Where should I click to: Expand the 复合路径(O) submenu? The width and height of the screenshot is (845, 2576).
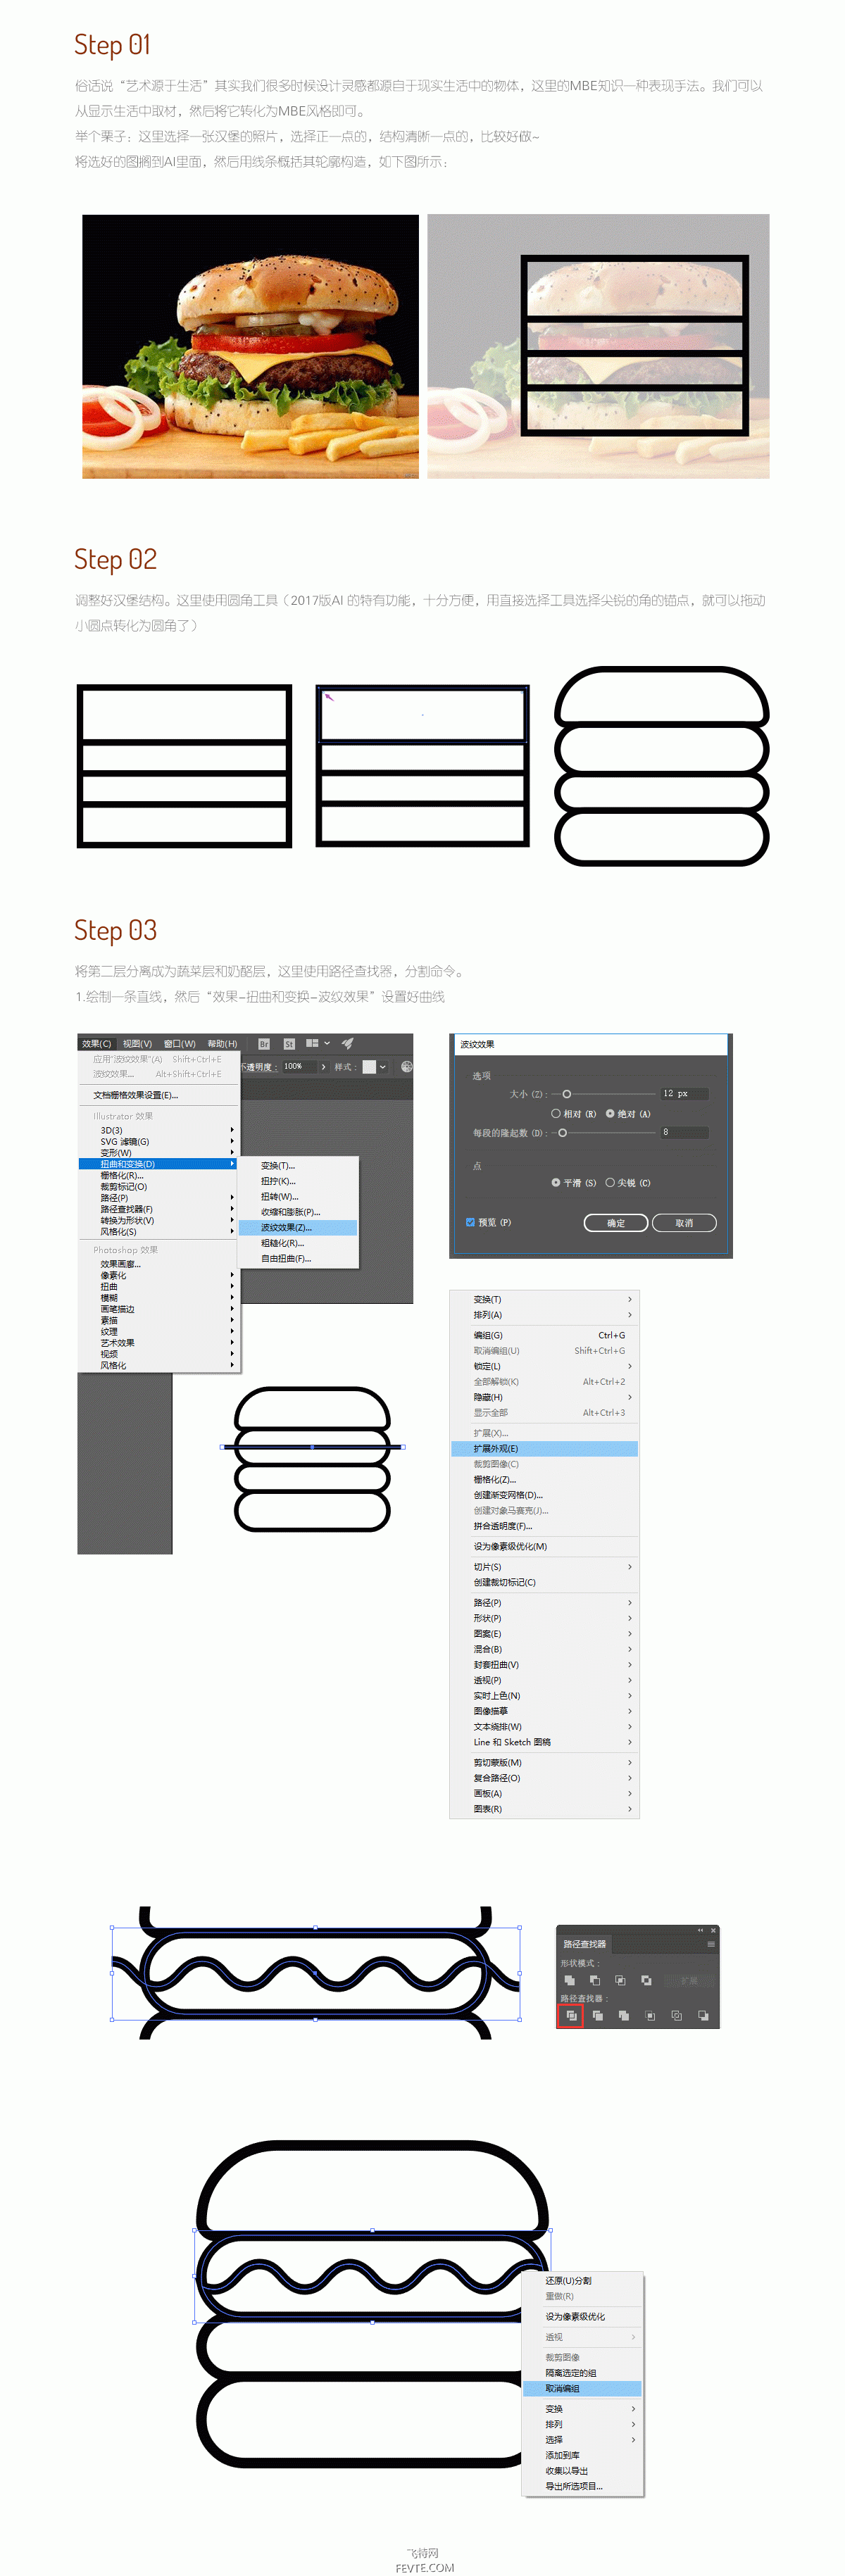pyautogui.click(x=544, y=1777)
